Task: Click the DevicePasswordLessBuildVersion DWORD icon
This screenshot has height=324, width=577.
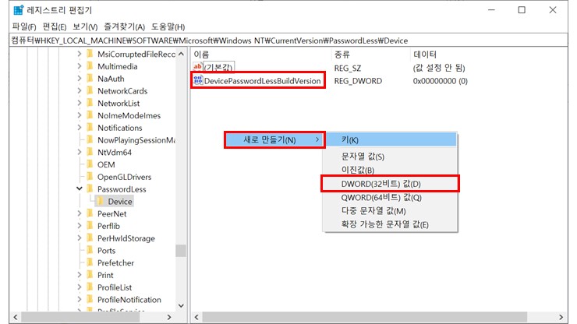Action: [198, 80]
